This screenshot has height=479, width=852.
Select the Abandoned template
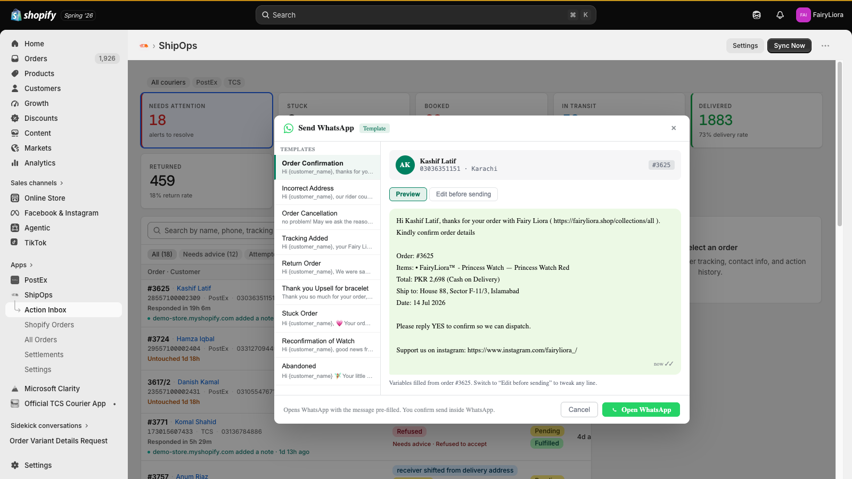(x=327, y=371)
